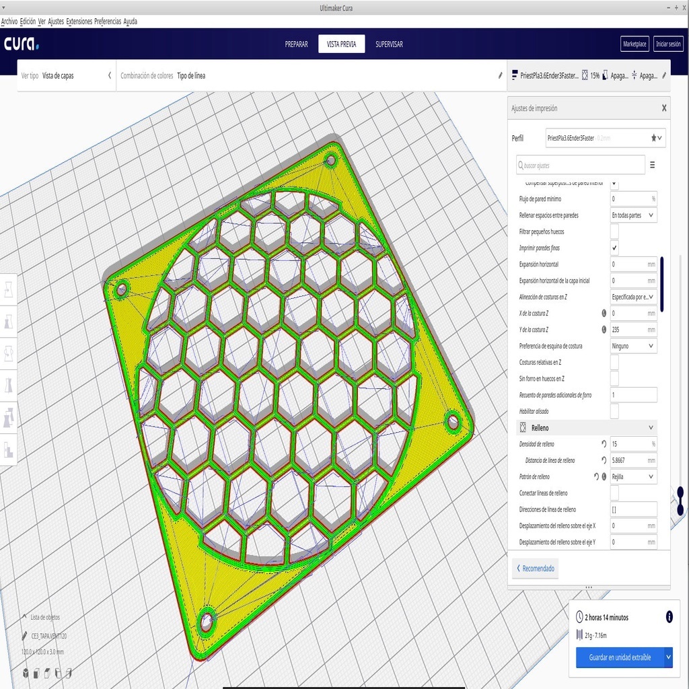The height and width of the screenshot is (689, 689).
Task: Switch to the PREPARAR tab
Action: pos(296,43)
